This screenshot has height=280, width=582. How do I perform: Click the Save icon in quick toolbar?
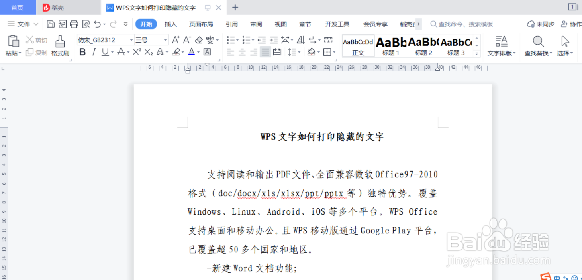[51, 24]
